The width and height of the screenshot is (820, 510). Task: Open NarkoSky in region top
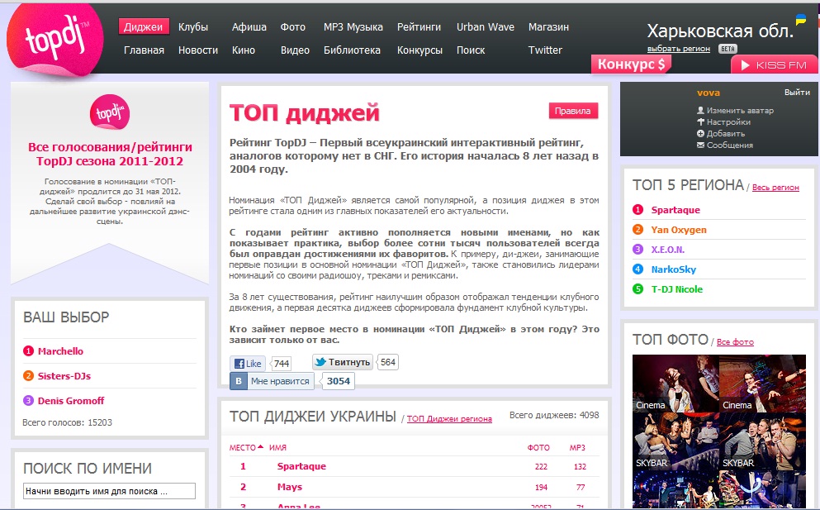[x=674, y=269]
